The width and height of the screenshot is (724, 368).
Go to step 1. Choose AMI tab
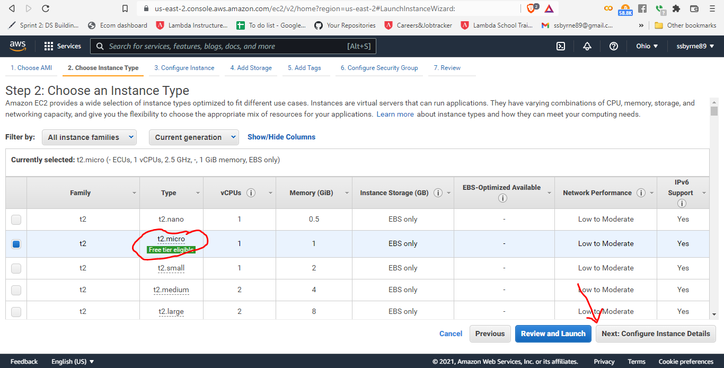tap(31, 68)
